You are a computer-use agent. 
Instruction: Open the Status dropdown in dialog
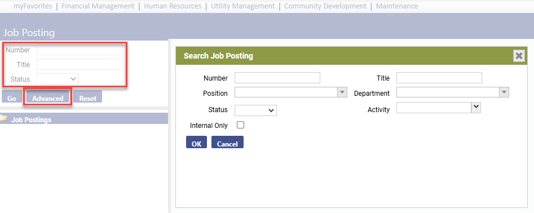click(255, 110)
